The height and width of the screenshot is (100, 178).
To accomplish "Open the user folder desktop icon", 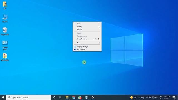I will pyautogui.click(x=5, y=5).
